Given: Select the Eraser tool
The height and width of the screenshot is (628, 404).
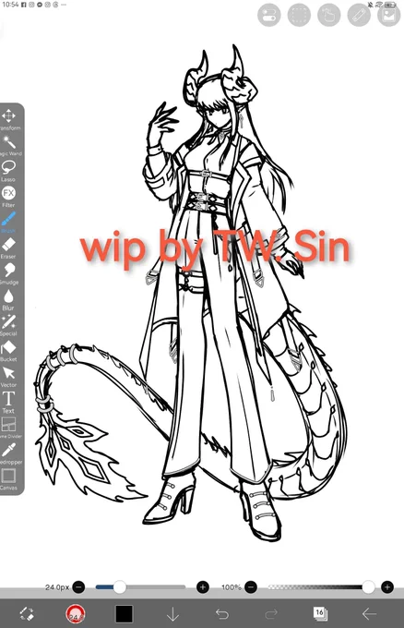Looking at the screenshot, I should click(8, 248).
